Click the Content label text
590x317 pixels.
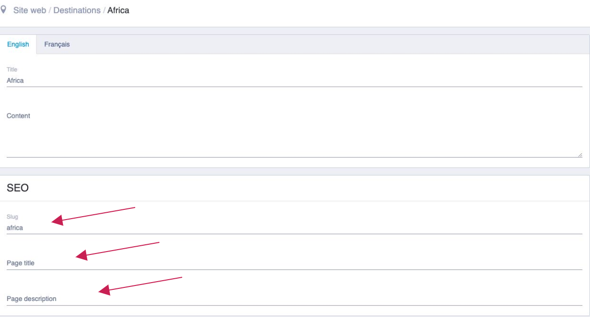[18, 116]
